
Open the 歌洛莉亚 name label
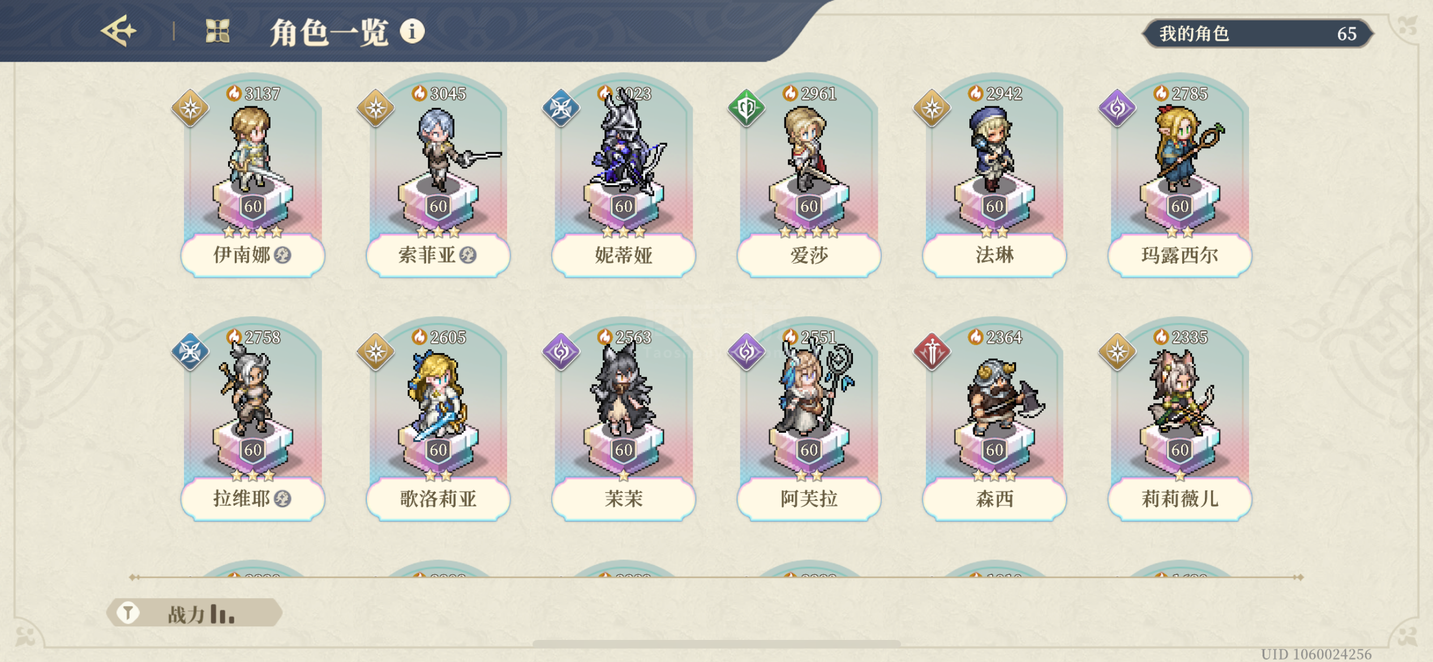(x=438, y=498)
